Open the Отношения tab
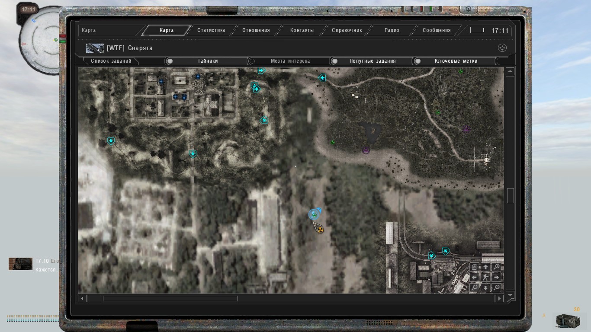 point(256,30)
